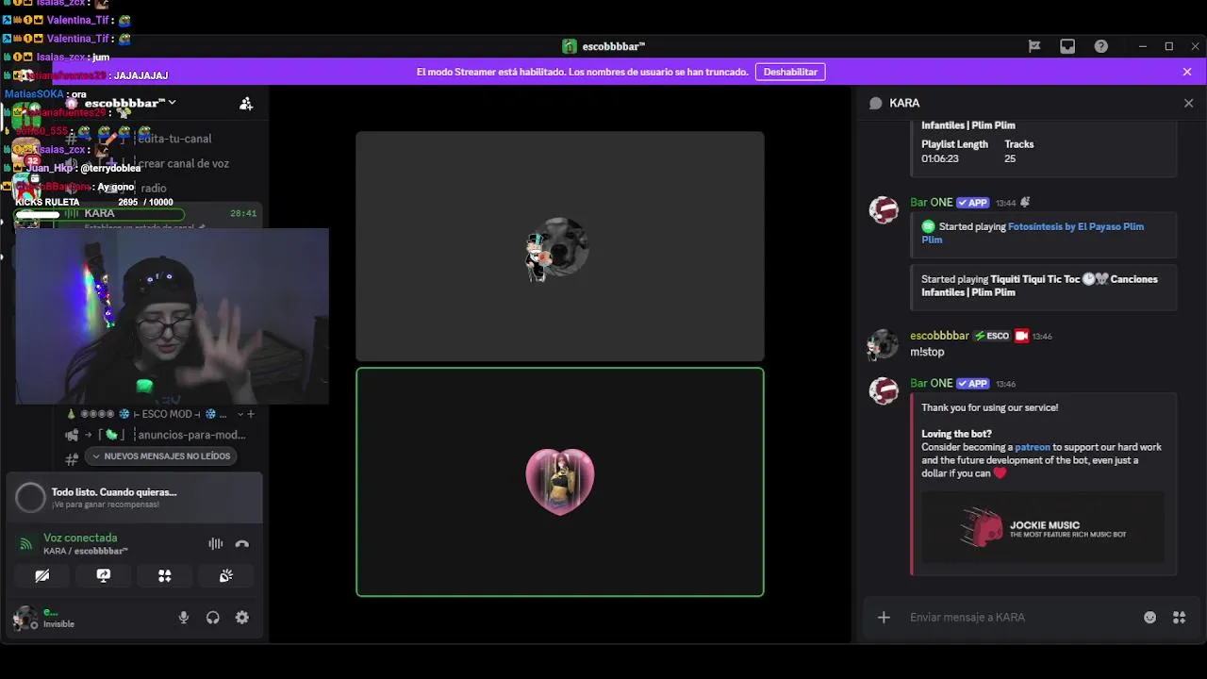Screen dimensions: 1207x679
Task: Close the KARA chat panel
Action: tap(1188, 103)
